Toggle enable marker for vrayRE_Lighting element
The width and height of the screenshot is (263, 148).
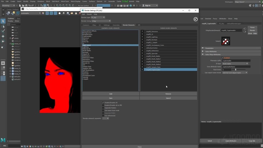[x=142, y=37]
